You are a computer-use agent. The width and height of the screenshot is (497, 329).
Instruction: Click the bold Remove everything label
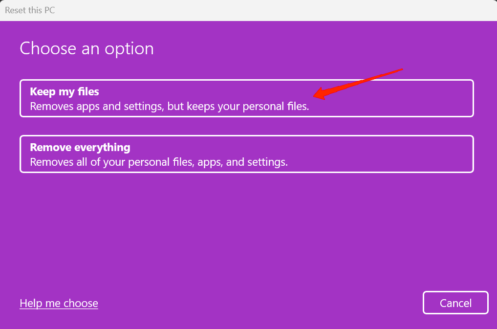pos(80,147)
